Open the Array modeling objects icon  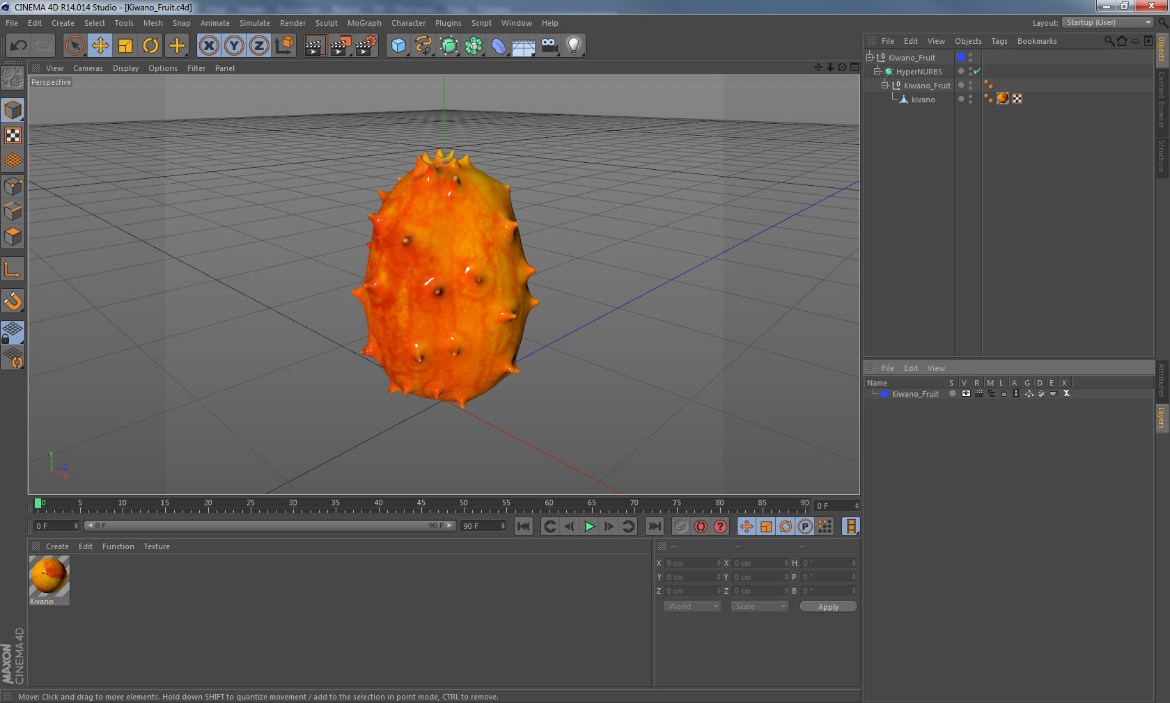[474, 46]
